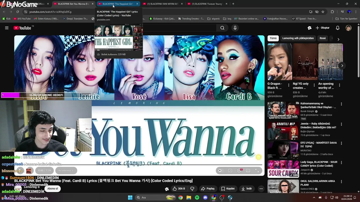Open the Windows Start menu
The image size is (360, 202).
[x=130, y=198]
